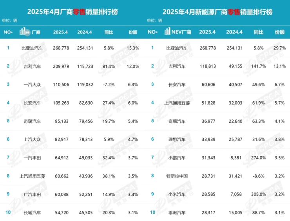
Task: Click the 118,813 NEV sales figure
Action: pos(208,66)
